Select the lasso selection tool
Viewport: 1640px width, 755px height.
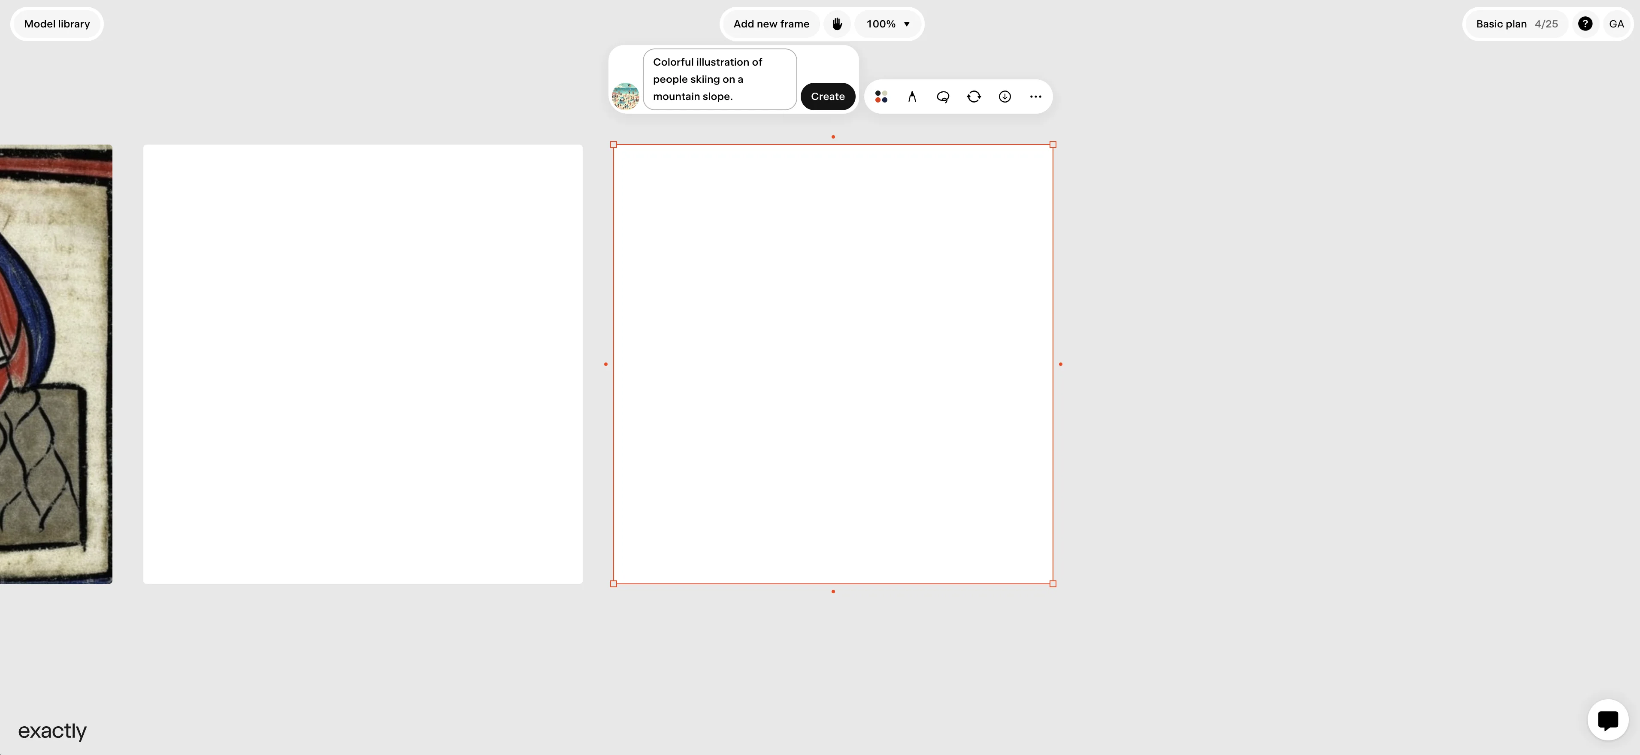coord(943,97)
